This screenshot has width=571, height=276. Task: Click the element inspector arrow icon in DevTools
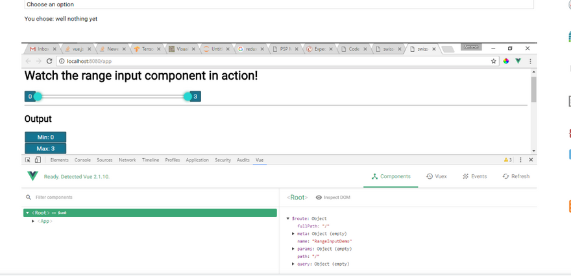click(x=28, y=160)
